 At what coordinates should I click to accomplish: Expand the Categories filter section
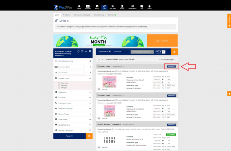(x=73, y=92)
